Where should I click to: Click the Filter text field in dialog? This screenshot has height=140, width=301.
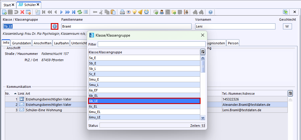(x=152, y=44)
